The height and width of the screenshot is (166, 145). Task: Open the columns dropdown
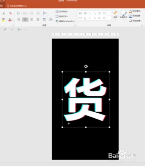click(x=51, y=19)
